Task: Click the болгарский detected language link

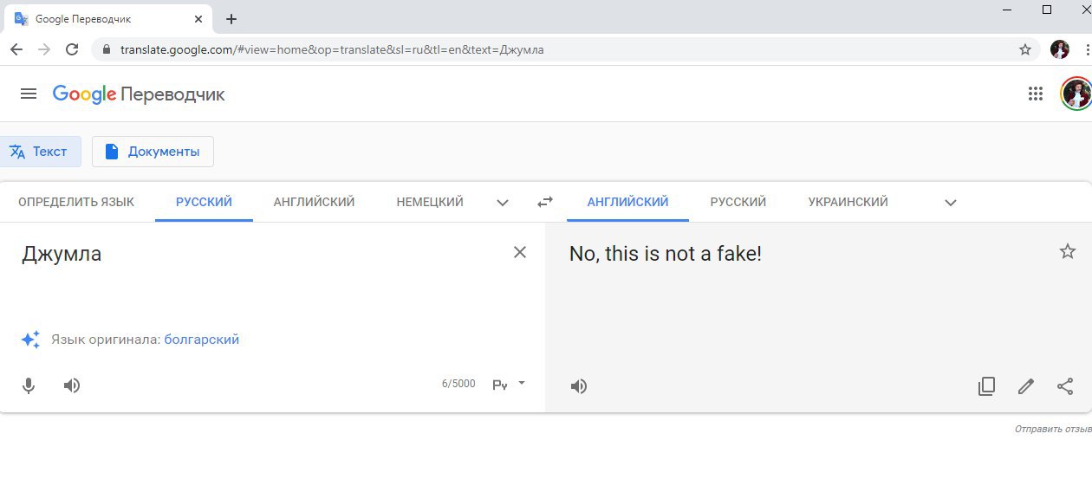Action: (x=202, y=340)
